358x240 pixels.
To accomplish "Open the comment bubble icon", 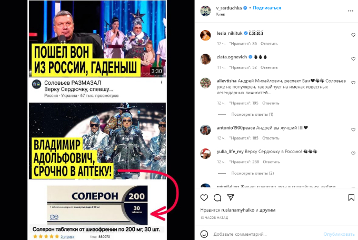I will point(217,197).
